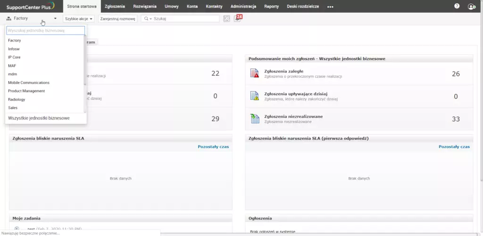
Task: Focus the Wyszukaj jednostkę biznesową field
Action: [x=46, y=31]
